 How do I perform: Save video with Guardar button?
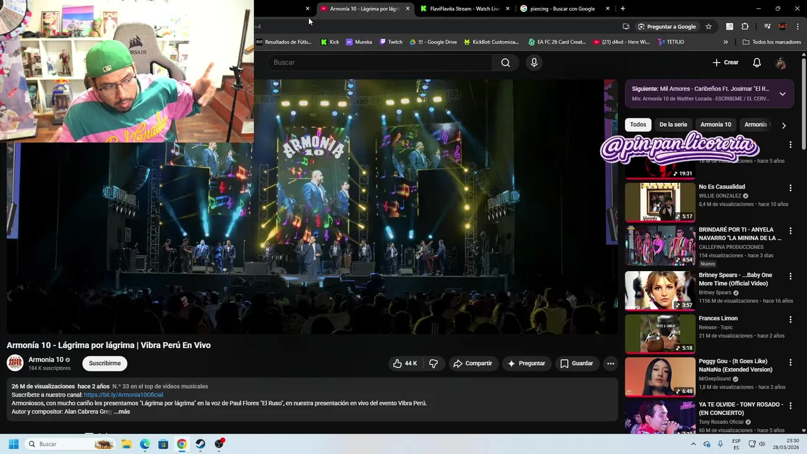click(x=577, y=363)
